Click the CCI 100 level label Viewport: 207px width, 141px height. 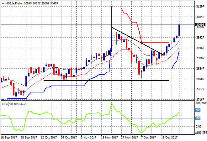[x=198, y=118]
